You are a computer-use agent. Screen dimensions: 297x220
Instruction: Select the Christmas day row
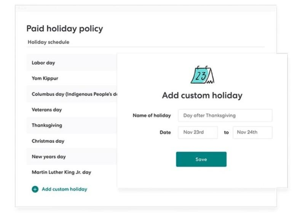coord(72,141)
